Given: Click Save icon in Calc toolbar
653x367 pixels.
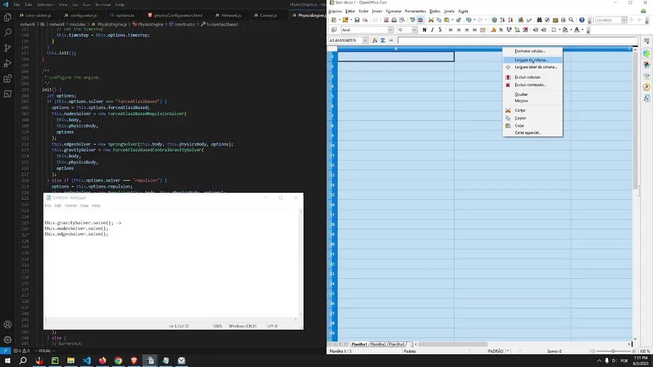Looking at the screenshot, I should 357,20.
